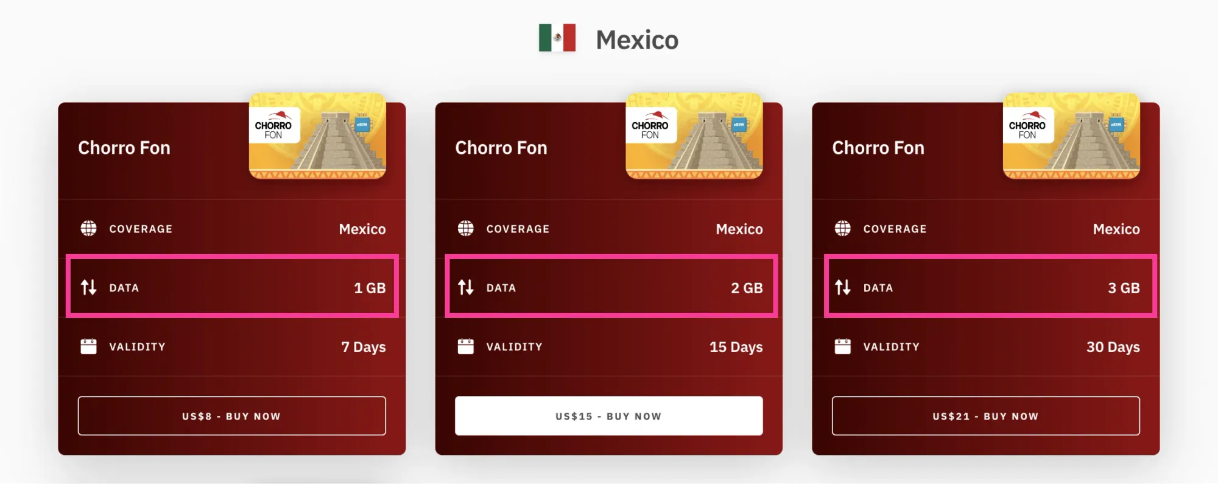Buy the US$21 plan
This screenshot has height=484, width=1218.
(x=985, y=416)
